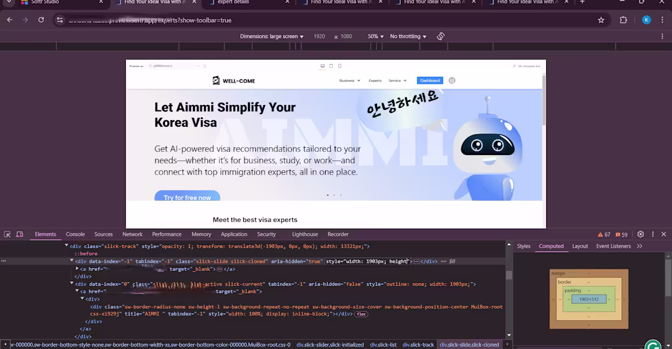
Task: Open the No throttling dropdown
Action: tap(408, 37)
